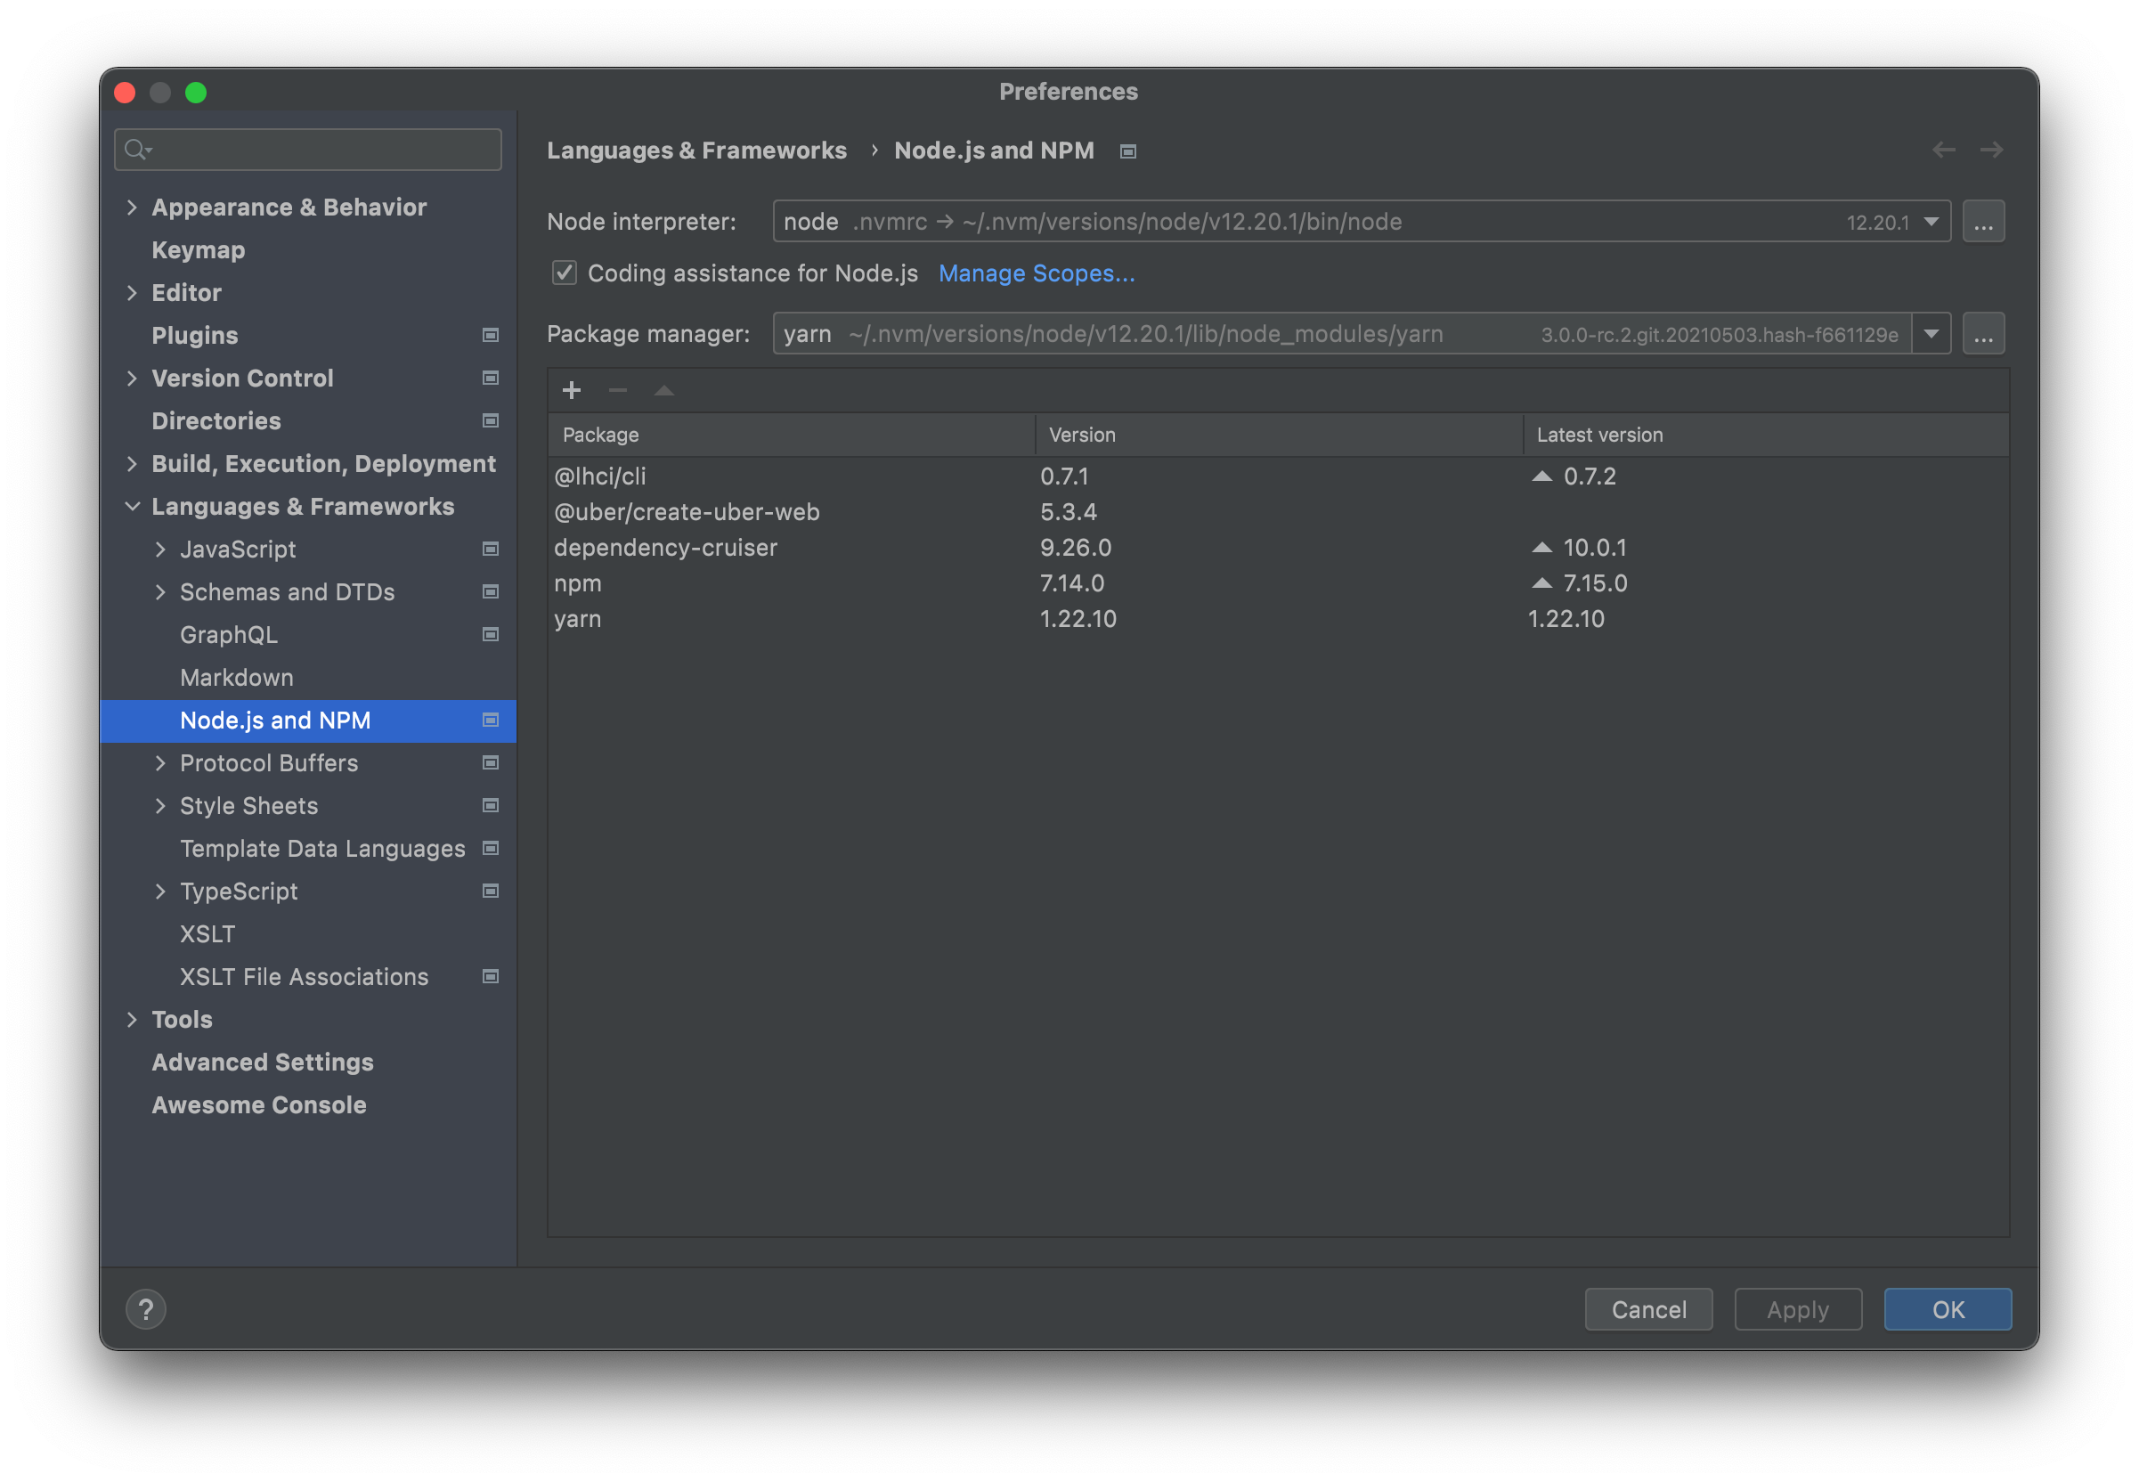Click the upgrade package arrow toolbar icon
Image resolution: width=2139 pixels, height=1482 pixels.
point(663,390)
